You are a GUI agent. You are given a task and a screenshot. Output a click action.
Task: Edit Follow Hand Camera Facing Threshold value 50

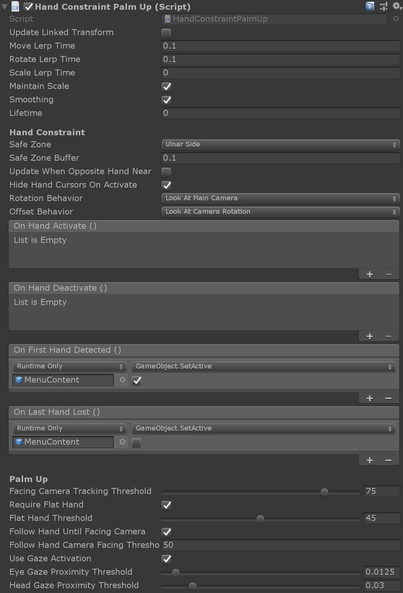pyautogui.click(x=280, y=545)
